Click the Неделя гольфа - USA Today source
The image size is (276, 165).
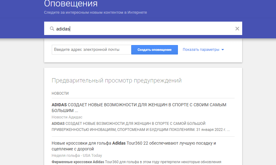77,156
